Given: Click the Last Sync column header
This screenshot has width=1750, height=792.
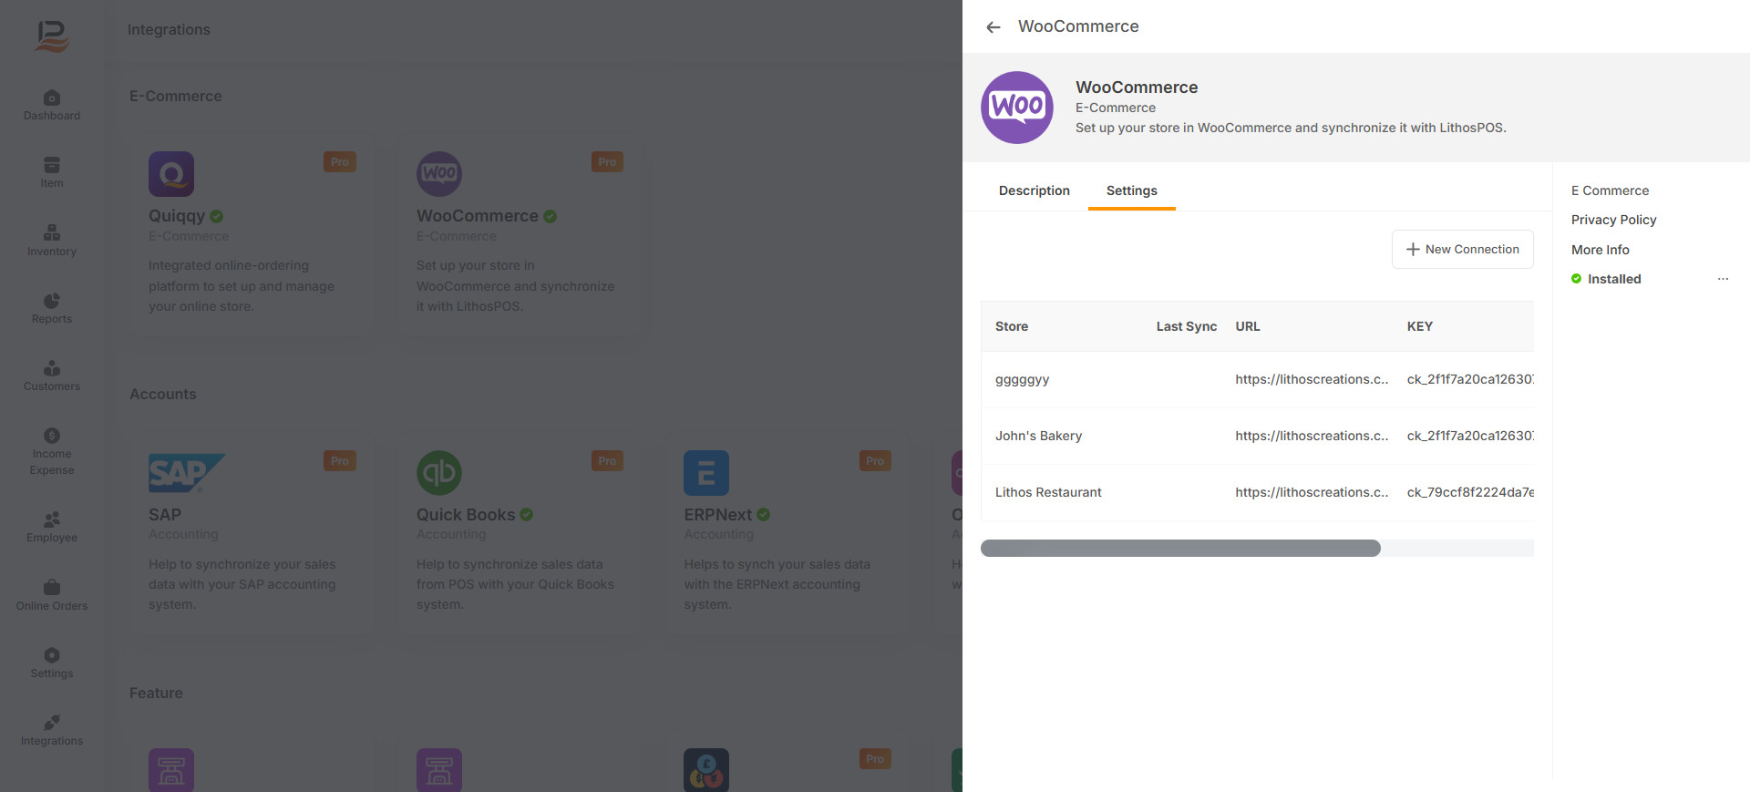Looking at the screenshot, I should click(x=1186, y=326).
